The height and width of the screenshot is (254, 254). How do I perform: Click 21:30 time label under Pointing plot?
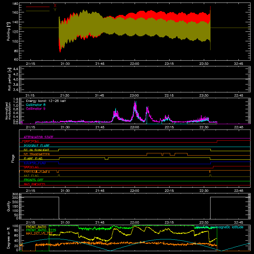[x=65, y=64]
